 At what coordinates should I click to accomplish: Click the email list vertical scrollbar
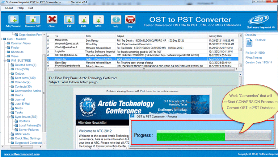(x=240, y=50)
